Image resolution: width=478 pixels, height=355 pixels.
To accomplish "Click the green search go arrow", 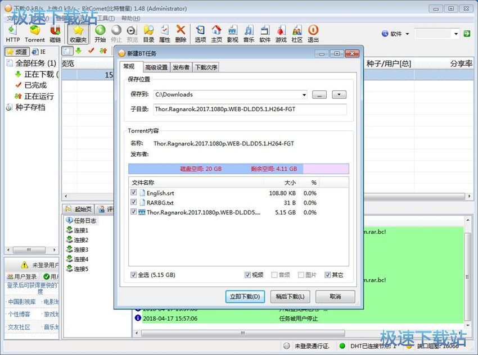I will [467, 34].
